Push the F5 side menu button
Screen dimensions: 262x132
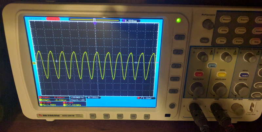click(x=173, y=91)
